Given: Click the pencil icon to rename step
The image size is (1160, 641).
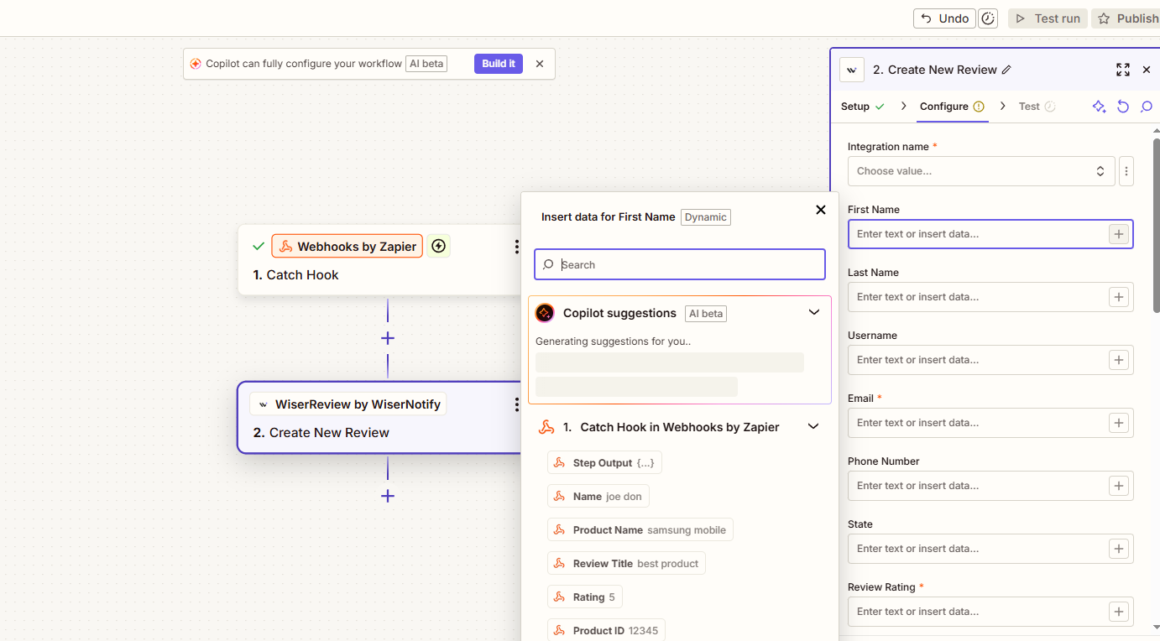Looking at the screenshot, I should [x=1006, y=70].
